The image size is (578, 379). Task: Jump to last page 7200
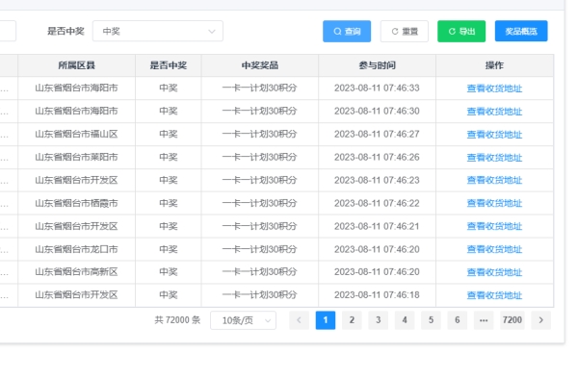[512, 320]
